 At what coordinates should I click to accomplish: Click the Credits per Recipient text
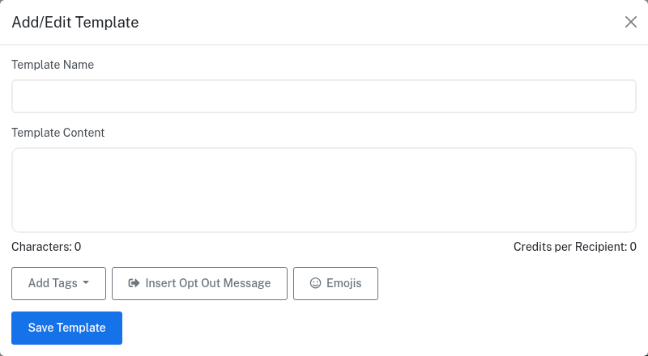(570, 247)
